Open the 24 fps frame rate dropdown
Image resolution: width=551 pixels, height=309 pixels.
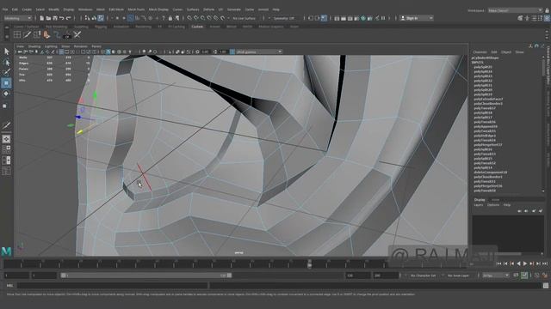coord(496,276)
